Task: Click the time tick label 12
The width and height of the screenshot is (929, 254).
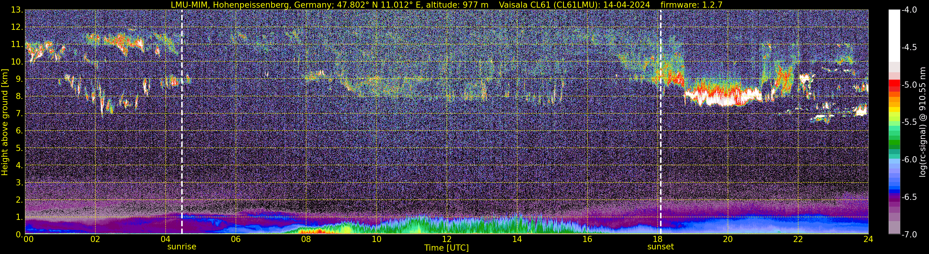Action: point(447,239)
